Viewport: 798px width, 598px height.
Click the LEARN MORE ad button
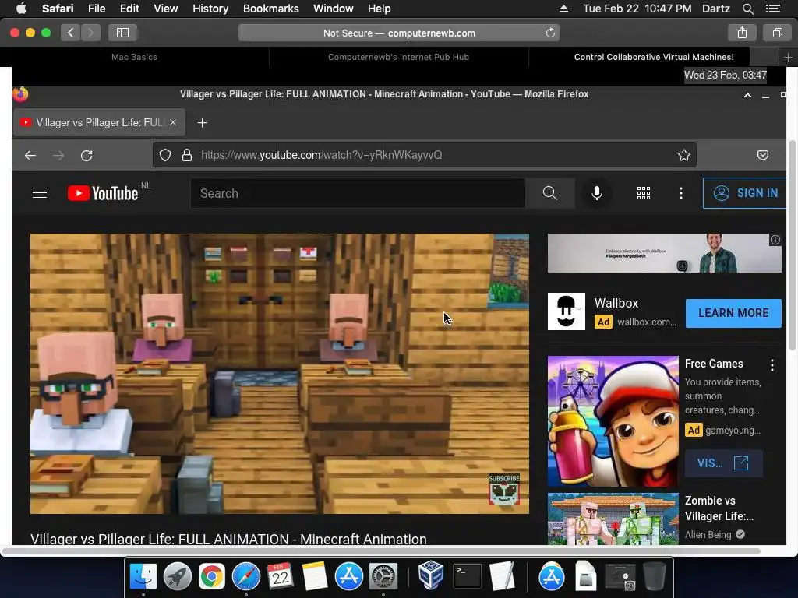click(733, 313)
